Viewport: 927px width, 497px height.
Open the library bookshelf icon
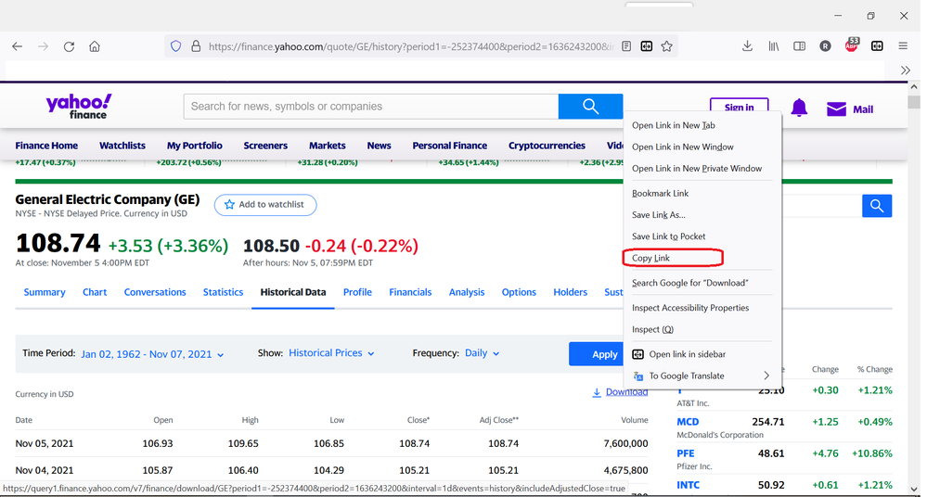tap(773, 46)
